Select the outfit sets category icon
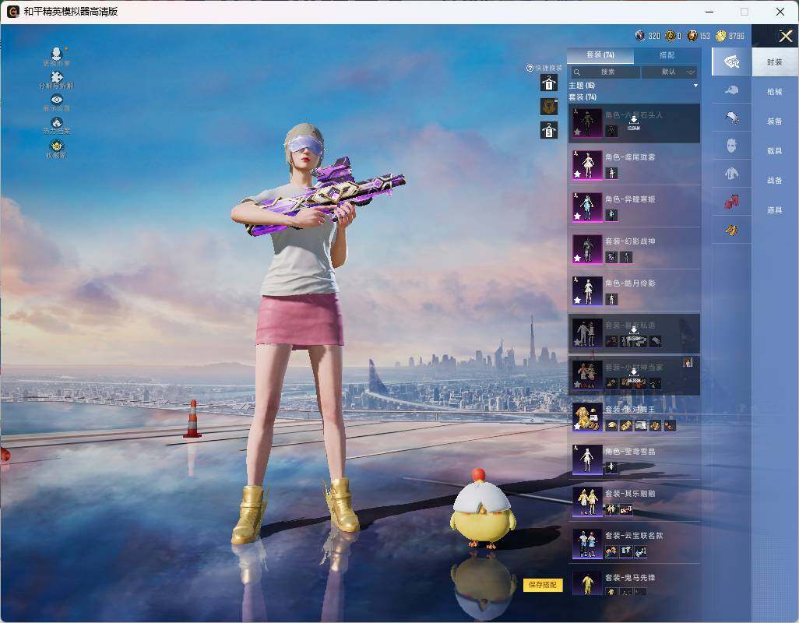799x623 pixels. (732, 62)
